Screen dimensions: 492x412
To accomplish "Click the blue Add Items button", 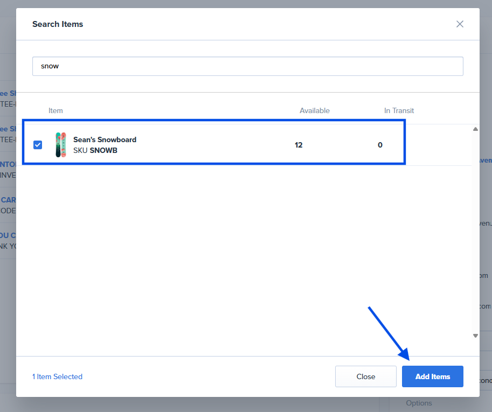I will (x=432, y=376).
